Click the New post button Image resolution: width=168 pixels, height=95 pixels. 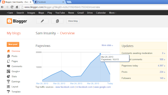pyautogui.click(x=13, y=44)
